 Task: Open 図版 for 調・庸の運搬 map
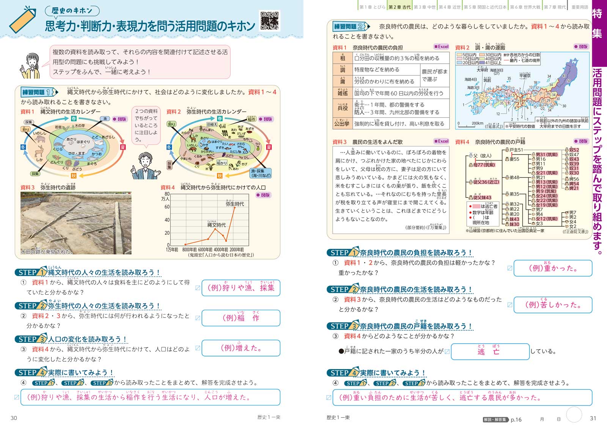pyautogui.click(x=581, y=47)
